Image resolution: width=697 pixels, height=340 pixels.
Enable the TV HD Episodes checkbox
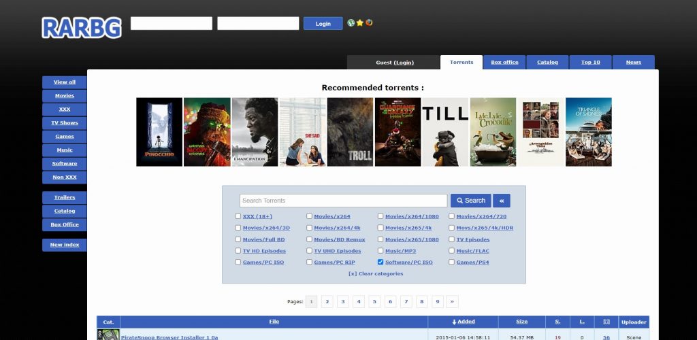point(238,251)
